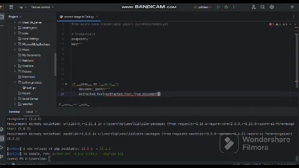This screenshot has width=299, height=168.
Task: Expand the Music folder
Action: (15, 49)
